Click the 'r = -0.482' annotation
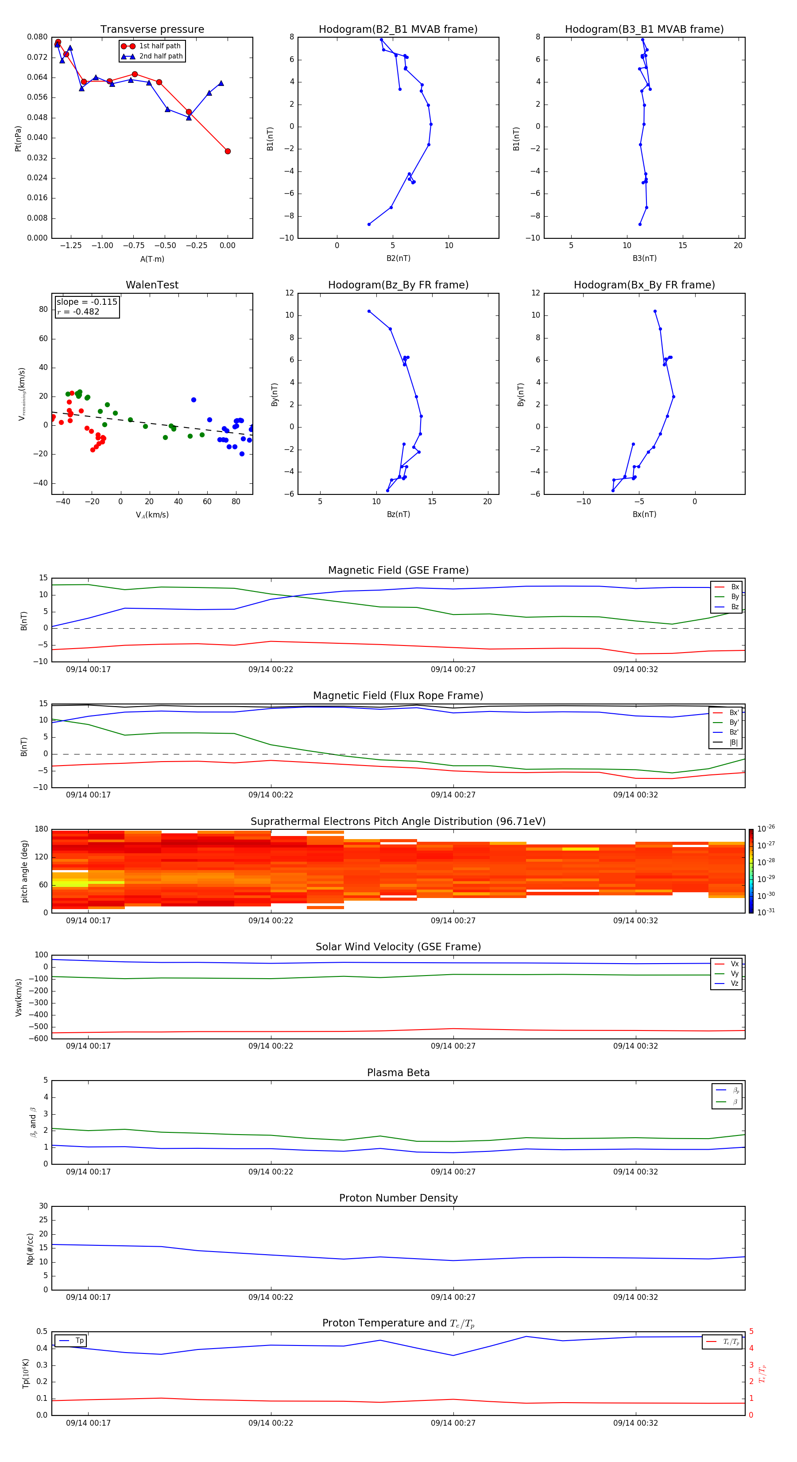 [78, 311]
